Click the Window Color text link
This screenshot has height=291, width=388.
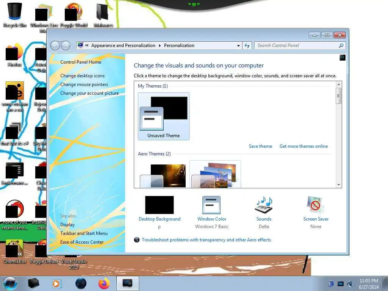click(x=212, y=219)
